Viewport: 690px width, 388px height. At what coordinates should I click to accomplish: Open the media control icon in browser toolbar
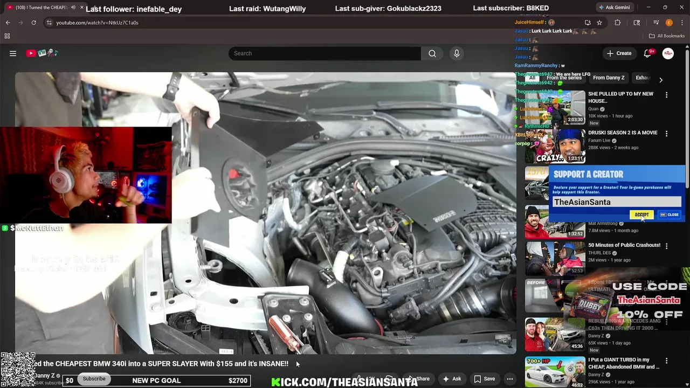point(656,23)
